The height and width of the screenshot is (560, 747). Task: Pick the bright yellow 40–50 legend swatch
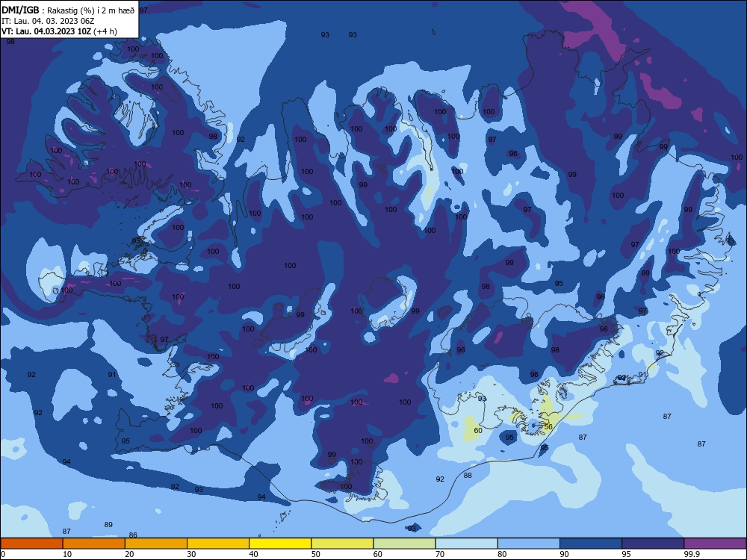click(280, 544)
